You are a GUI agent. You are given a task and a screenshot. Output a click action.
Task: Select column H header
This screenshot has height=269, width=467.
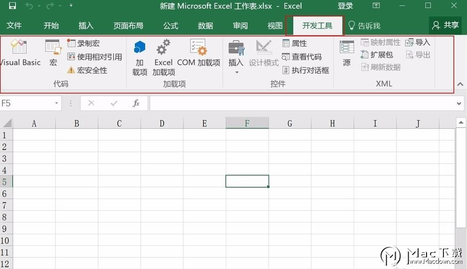point(332,123)
